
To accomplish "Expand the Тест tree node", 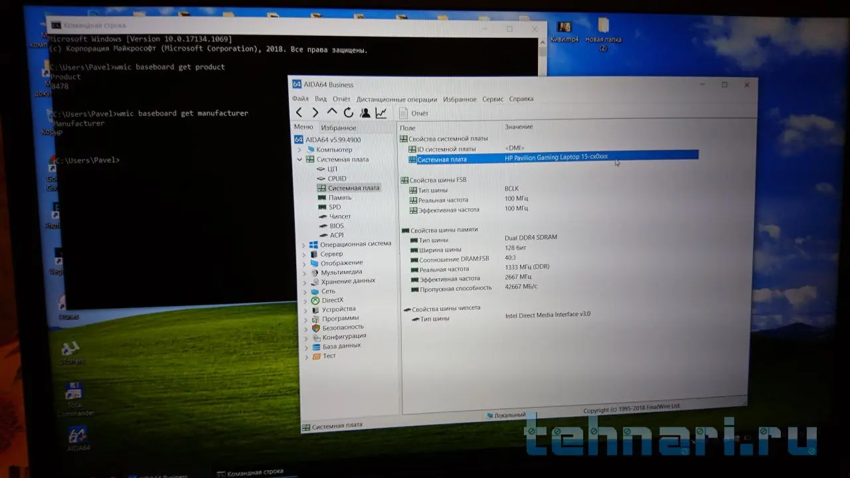I will tap(307, 357).
